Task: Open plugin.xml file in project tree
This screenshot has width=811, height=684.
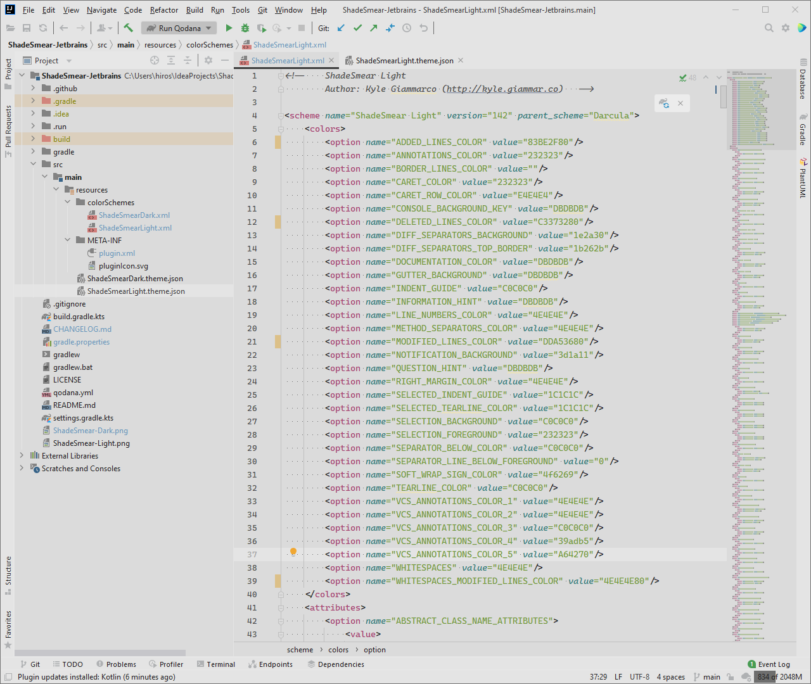Action: [117, 253]
